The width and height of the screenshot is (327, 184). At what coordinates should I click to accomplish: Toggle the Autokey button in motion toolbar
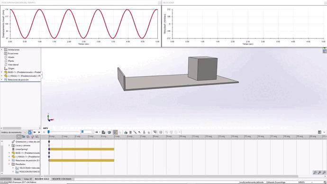click(x=115, y=132)
